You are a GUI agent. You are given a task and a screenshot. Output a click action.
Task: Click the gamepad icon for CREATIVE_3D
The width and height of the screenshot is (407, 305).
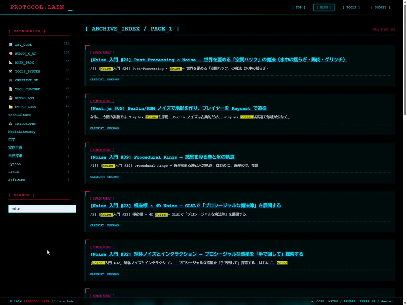pyautogui.click(x=11, y=80)
